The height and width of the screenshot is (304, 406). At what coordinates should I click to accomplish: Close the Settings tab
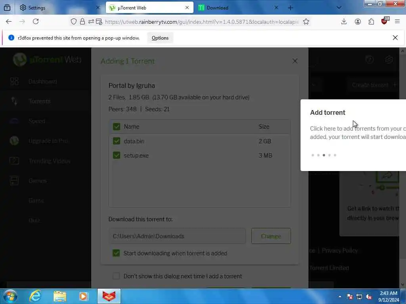coord(98,8)
